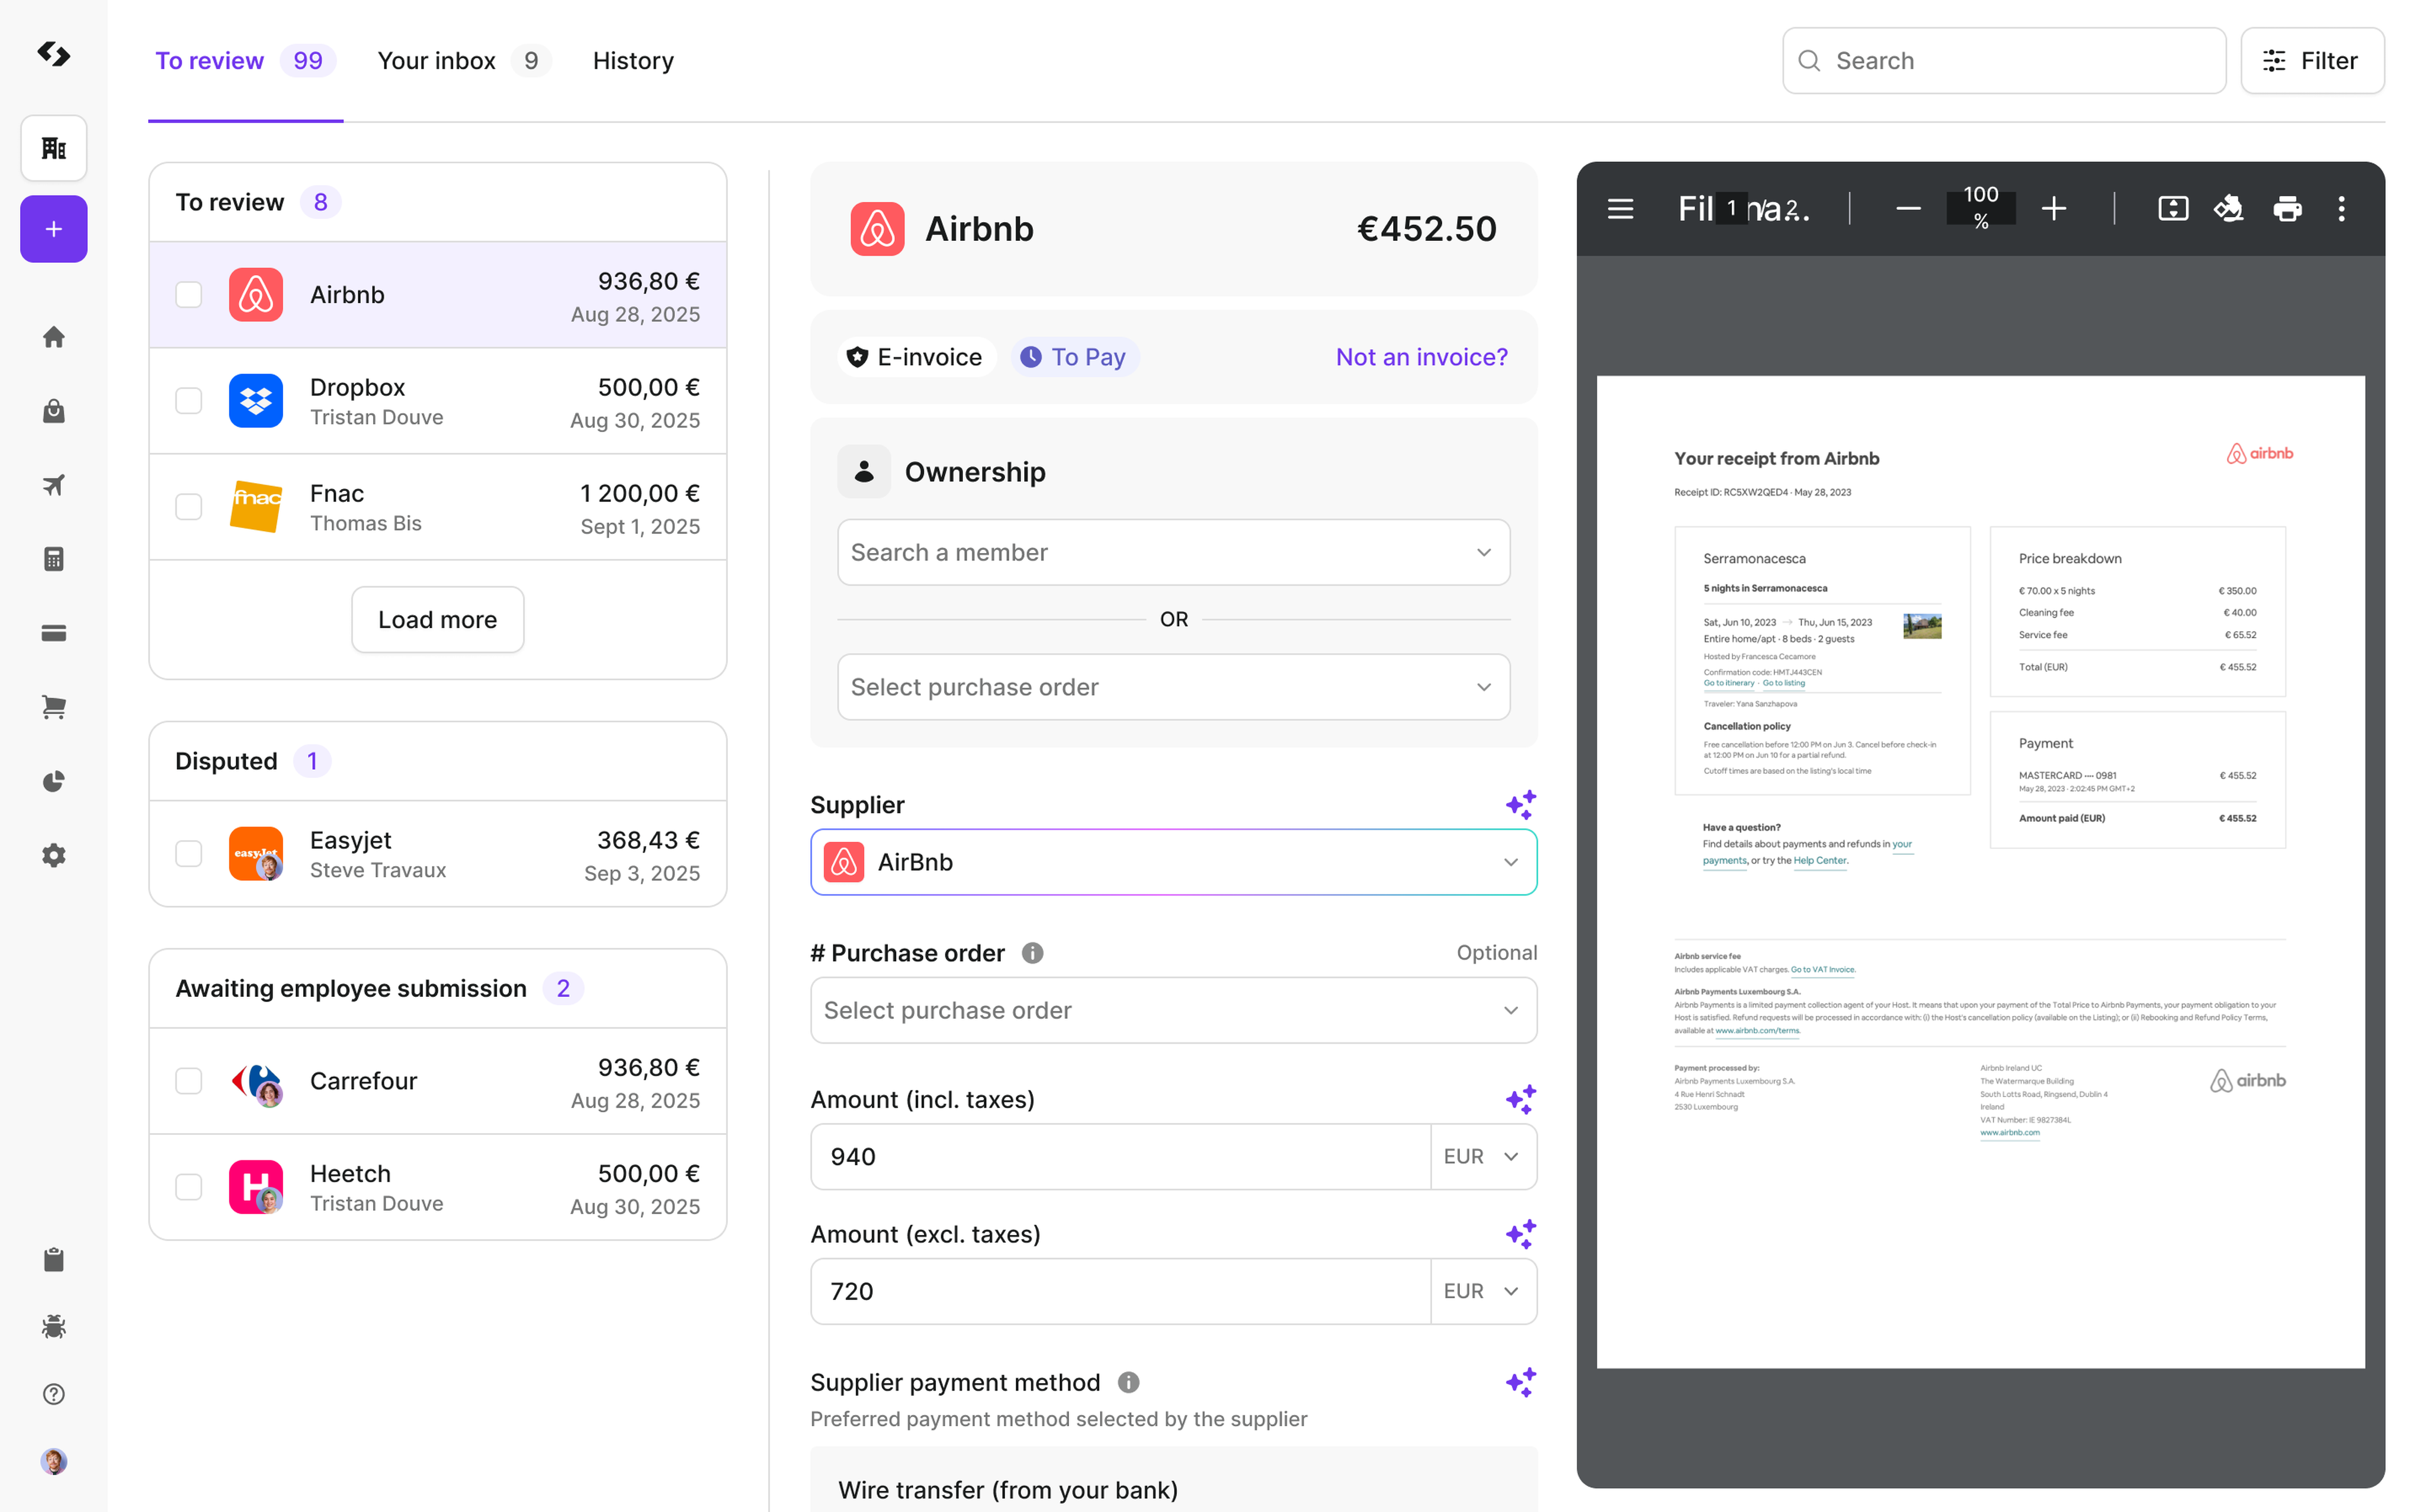Image resolution: width=2426 pixels, height=1512 pixels.
Task: Open settings gear in the sidebar
Action: 54,855
